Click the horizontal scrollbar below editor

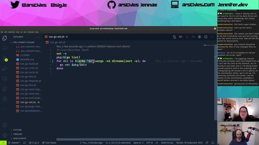[118, 139]
